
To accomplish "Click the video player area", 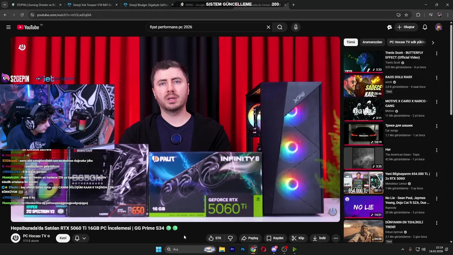I will (x=175, y=129).
